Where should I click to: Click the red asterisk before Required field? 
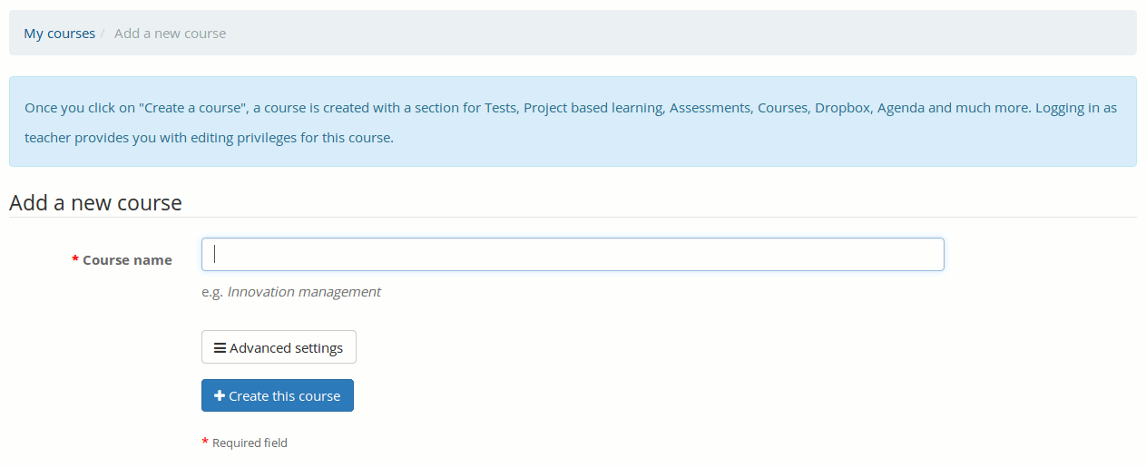tap(205, 442)
